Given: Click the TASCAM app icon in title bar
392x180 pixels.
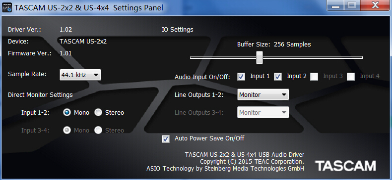Looking at the screenshot, I should coord(7,7).
